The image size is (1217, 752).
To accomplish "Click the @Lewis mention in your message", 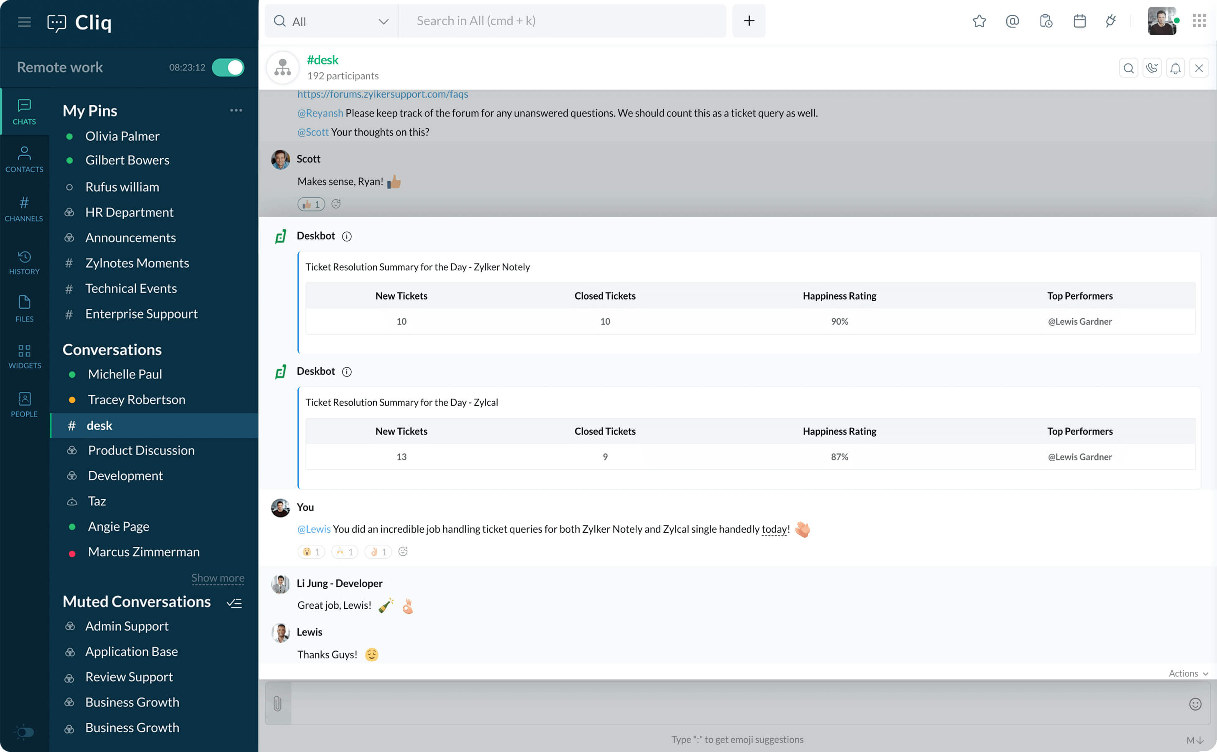I will click(x=314, y=528).
